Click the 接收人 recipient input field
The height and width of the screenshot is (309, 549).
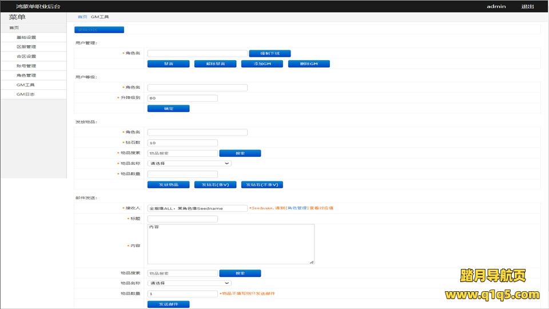[x=197, y=208]
